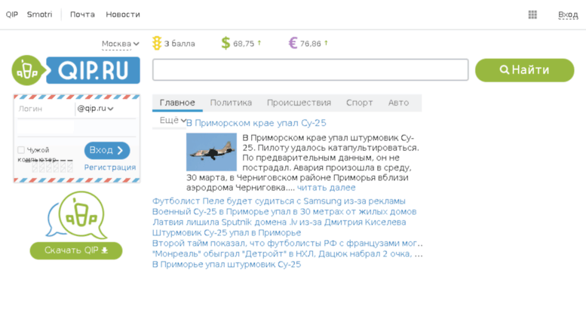Click the blue Вход login button

107,150
